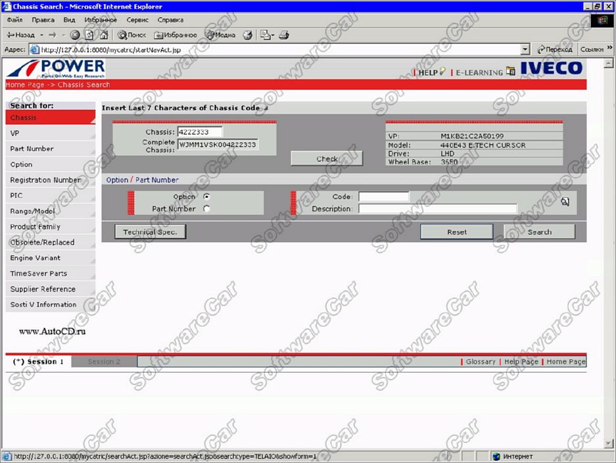This screenshot has width=616, height=463.
Task: Select the Option radio button
Action: (206, 197)
